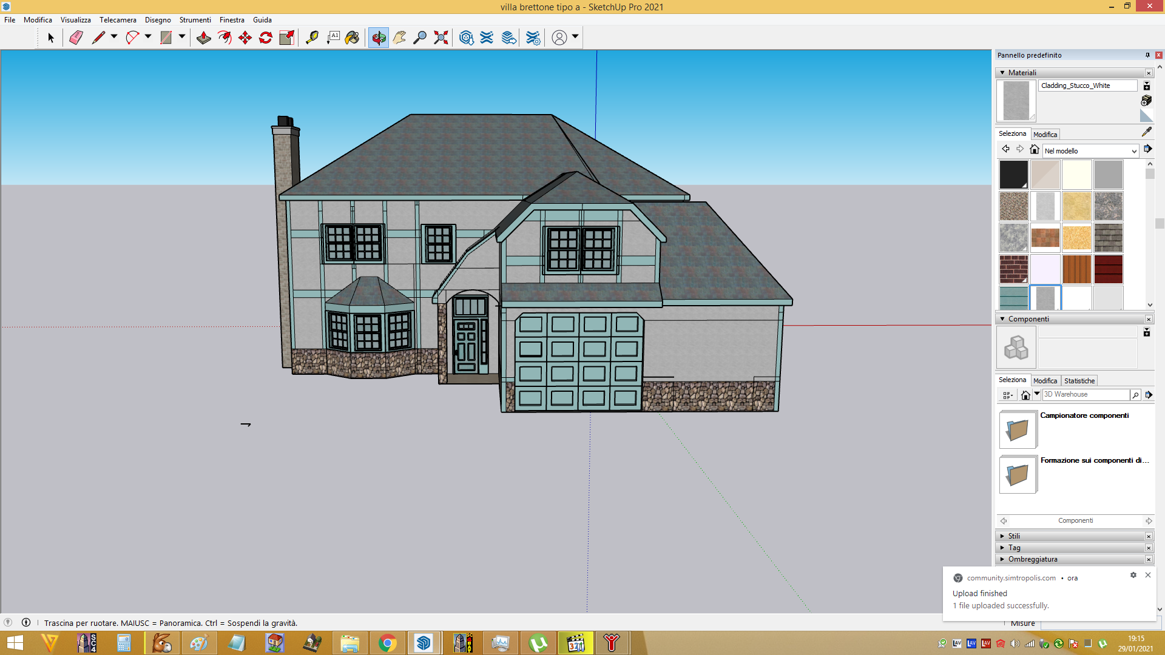Open the Nel modello materials dropdown
1165x655 pixels.
tap(1090, 151)
